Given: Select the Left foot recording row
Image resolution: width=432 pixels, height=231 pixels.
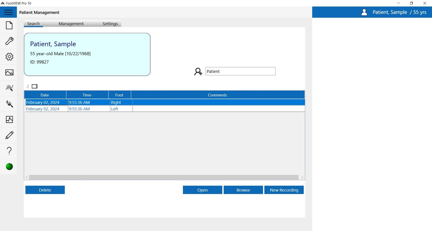Looking at the screenshot, I should coord(164,109).
